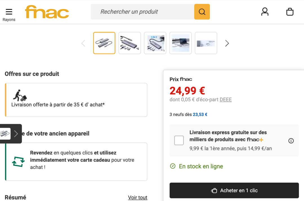Screen dimensions: 304x201
Task: Select the first USB hub thumbnail
Action: click(104, 43)
